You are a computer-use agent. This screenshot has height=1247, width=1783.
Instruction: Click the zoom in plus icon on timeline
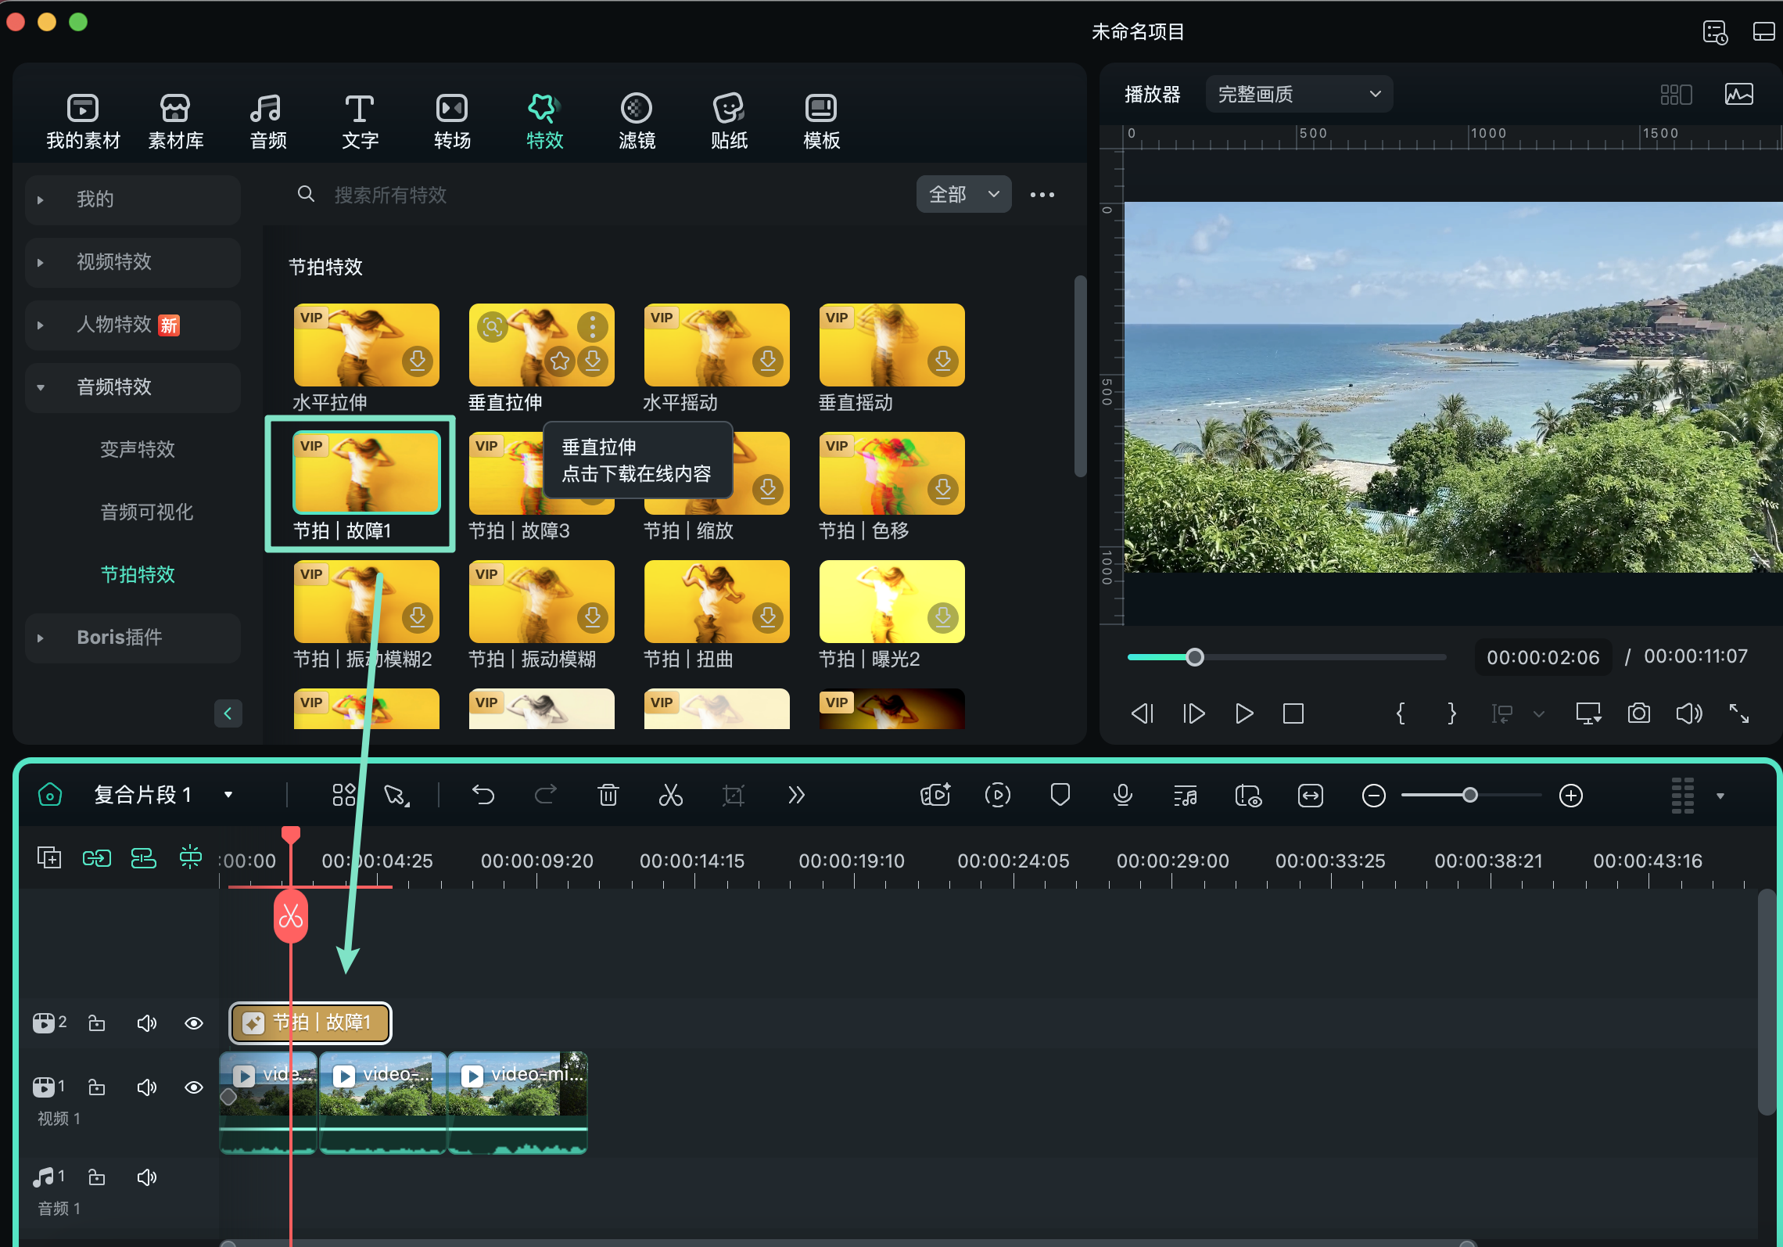[1570, 796]
